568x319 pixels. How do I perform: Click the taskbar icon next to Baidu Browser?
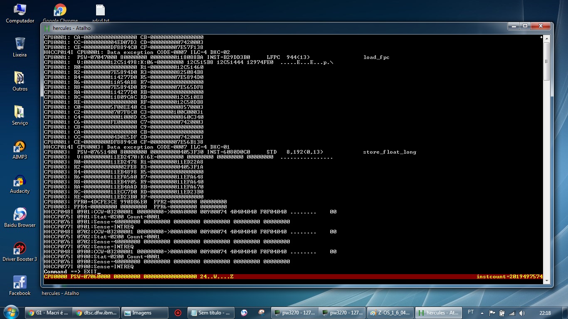[x=261, y=313]
